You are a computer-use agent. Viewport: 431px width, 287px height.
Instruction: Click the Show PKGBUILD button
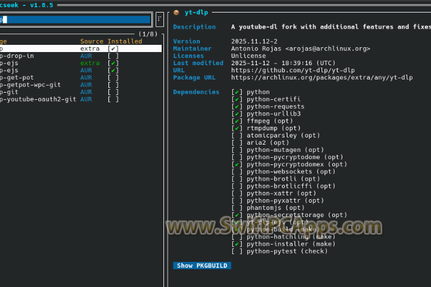[202, 265]
